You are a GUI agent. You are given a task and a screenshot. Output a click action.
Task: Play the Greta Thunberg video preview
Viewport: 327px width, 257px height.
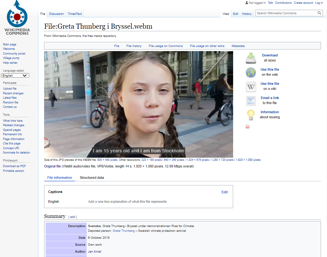(x=139, y=104)
